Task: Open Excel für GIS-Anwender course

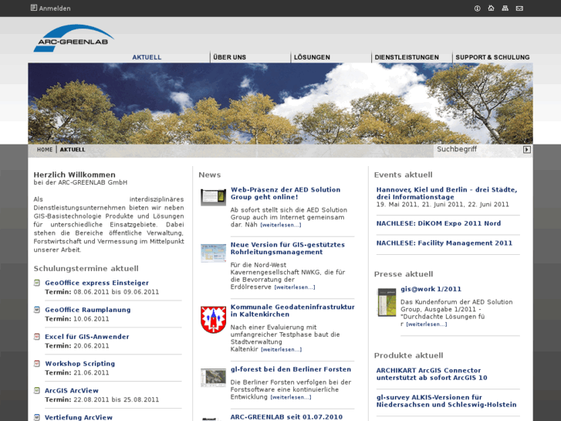Action: coord(87,337)
